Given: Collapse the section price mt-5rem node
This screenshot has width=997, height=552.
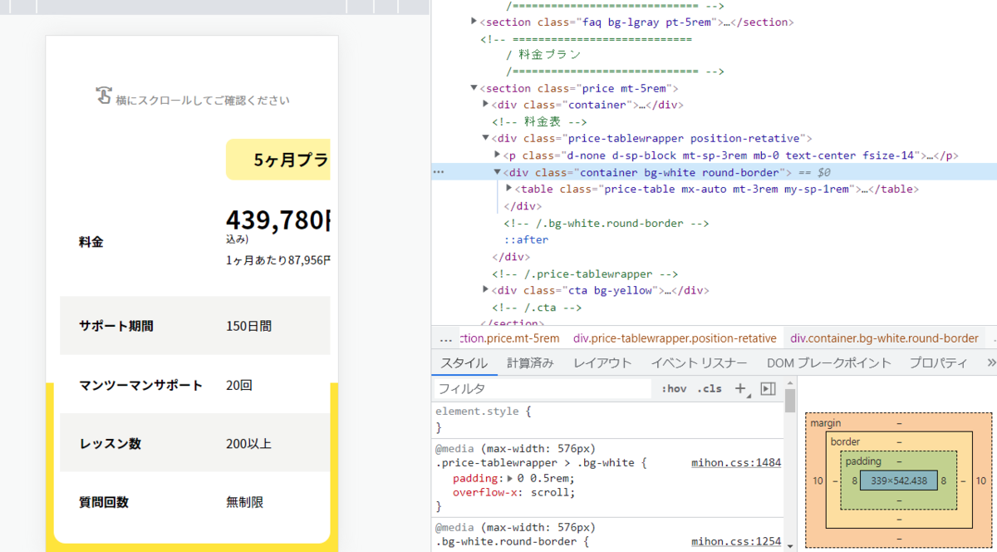Looking at the screenshot, I should (x=474, y=88).
